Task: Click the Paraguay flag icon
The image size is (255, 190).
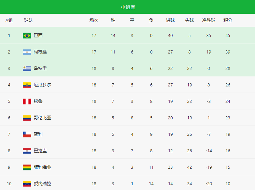Action: click(27, 151)
